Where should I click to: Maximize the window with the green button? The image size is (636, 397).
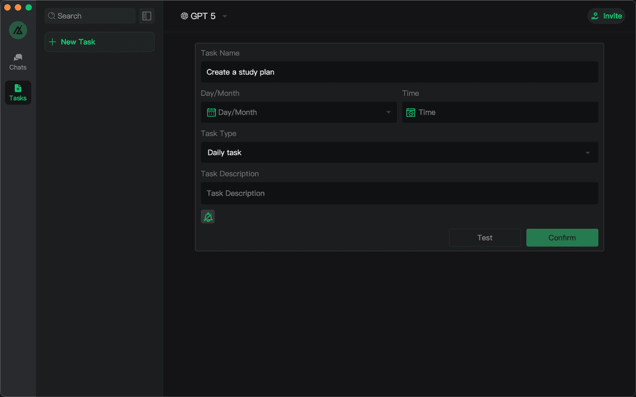(x=28, y=7)
